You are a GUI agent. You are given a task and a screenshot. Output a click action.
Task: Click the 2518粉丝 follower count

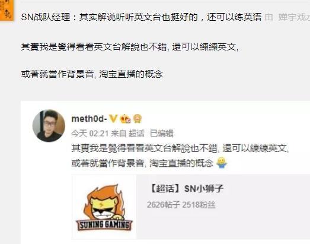(199, 205)
